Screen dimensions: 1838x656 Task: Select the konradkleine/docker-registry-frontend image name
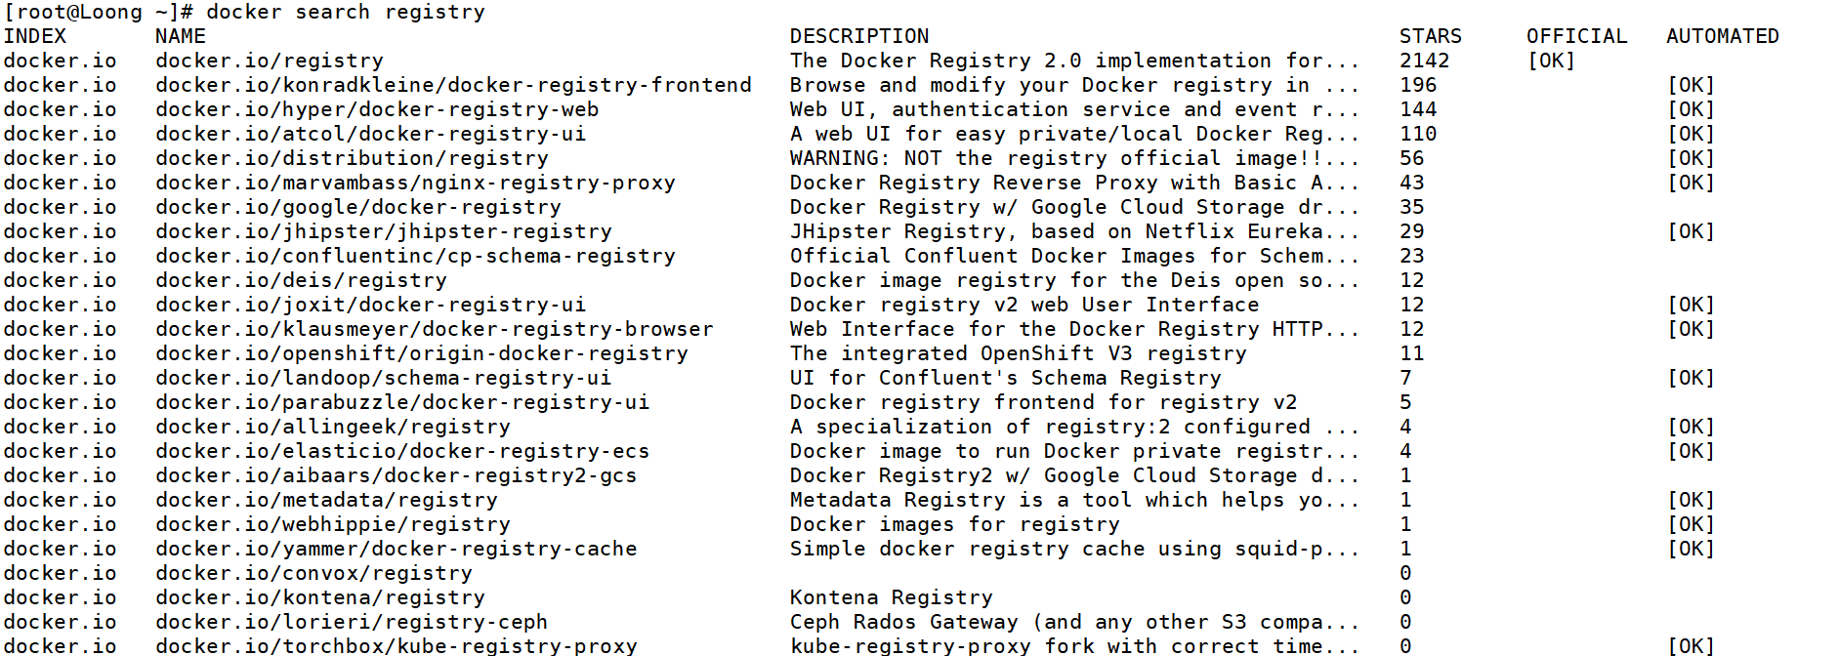(453, 85)
